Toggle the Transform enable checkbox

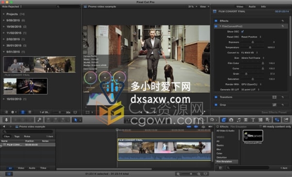tap(216, 97)
